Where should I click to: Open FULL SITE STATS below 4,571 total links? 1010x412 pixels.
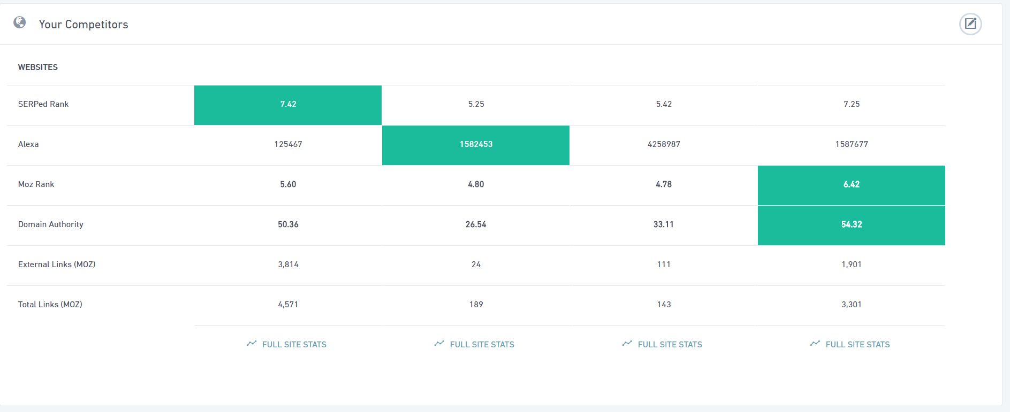tap(287, 345)
